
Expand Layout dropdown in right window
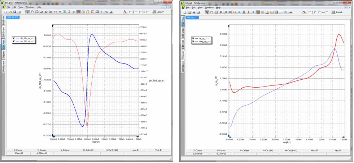[339, 12]
